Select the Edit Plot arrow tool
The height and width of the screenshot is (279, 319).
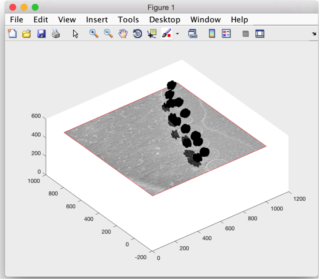(x=75, y=34)
